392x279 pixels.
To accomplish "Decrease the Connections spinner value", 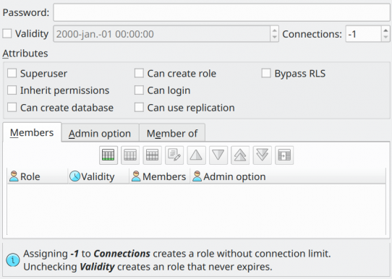I will pyautogui.click(x=385, y=38).
